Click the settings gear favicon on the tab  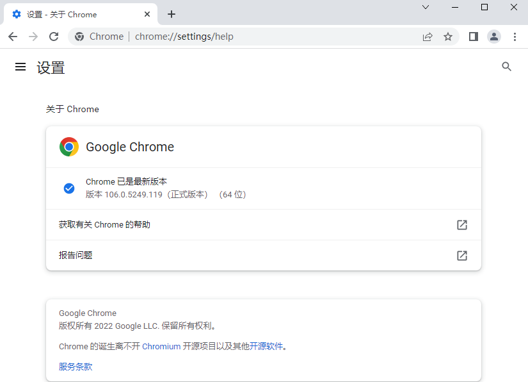(x=17, y=14)
